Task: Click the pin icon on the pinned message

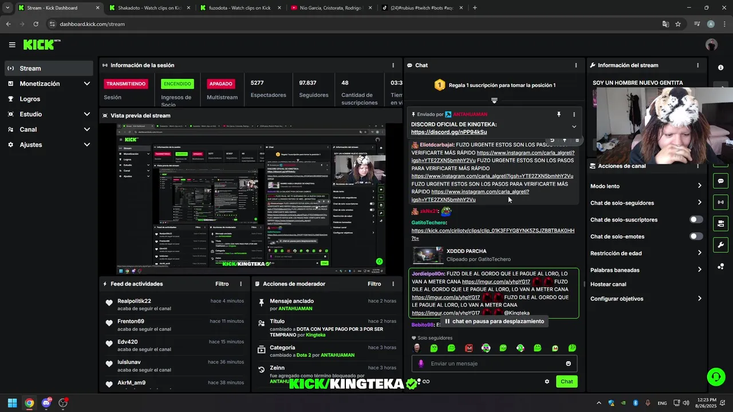Action: tap(559, 114)
